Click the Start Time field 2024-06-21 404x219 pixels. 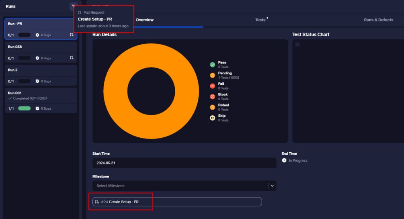184,163
